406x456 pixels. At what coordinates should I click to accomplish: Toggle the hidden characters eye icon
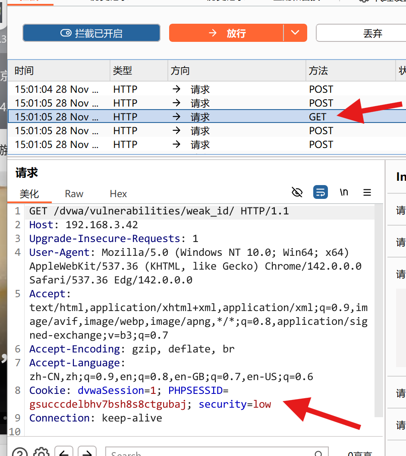(297, 192)
